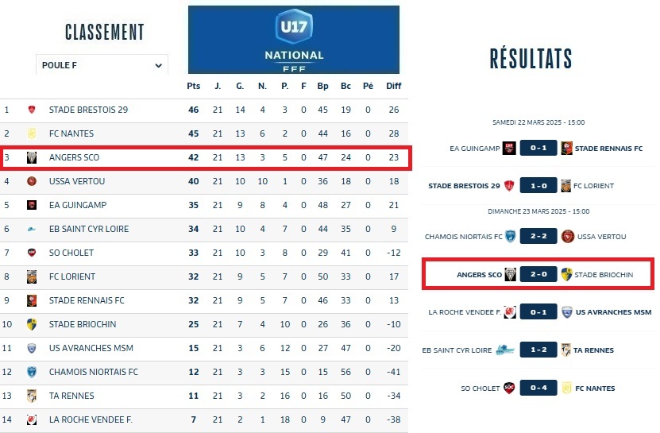660x433 pixels.
Task: Click the FC Lorient crest in standings
Action: point(32,277)
